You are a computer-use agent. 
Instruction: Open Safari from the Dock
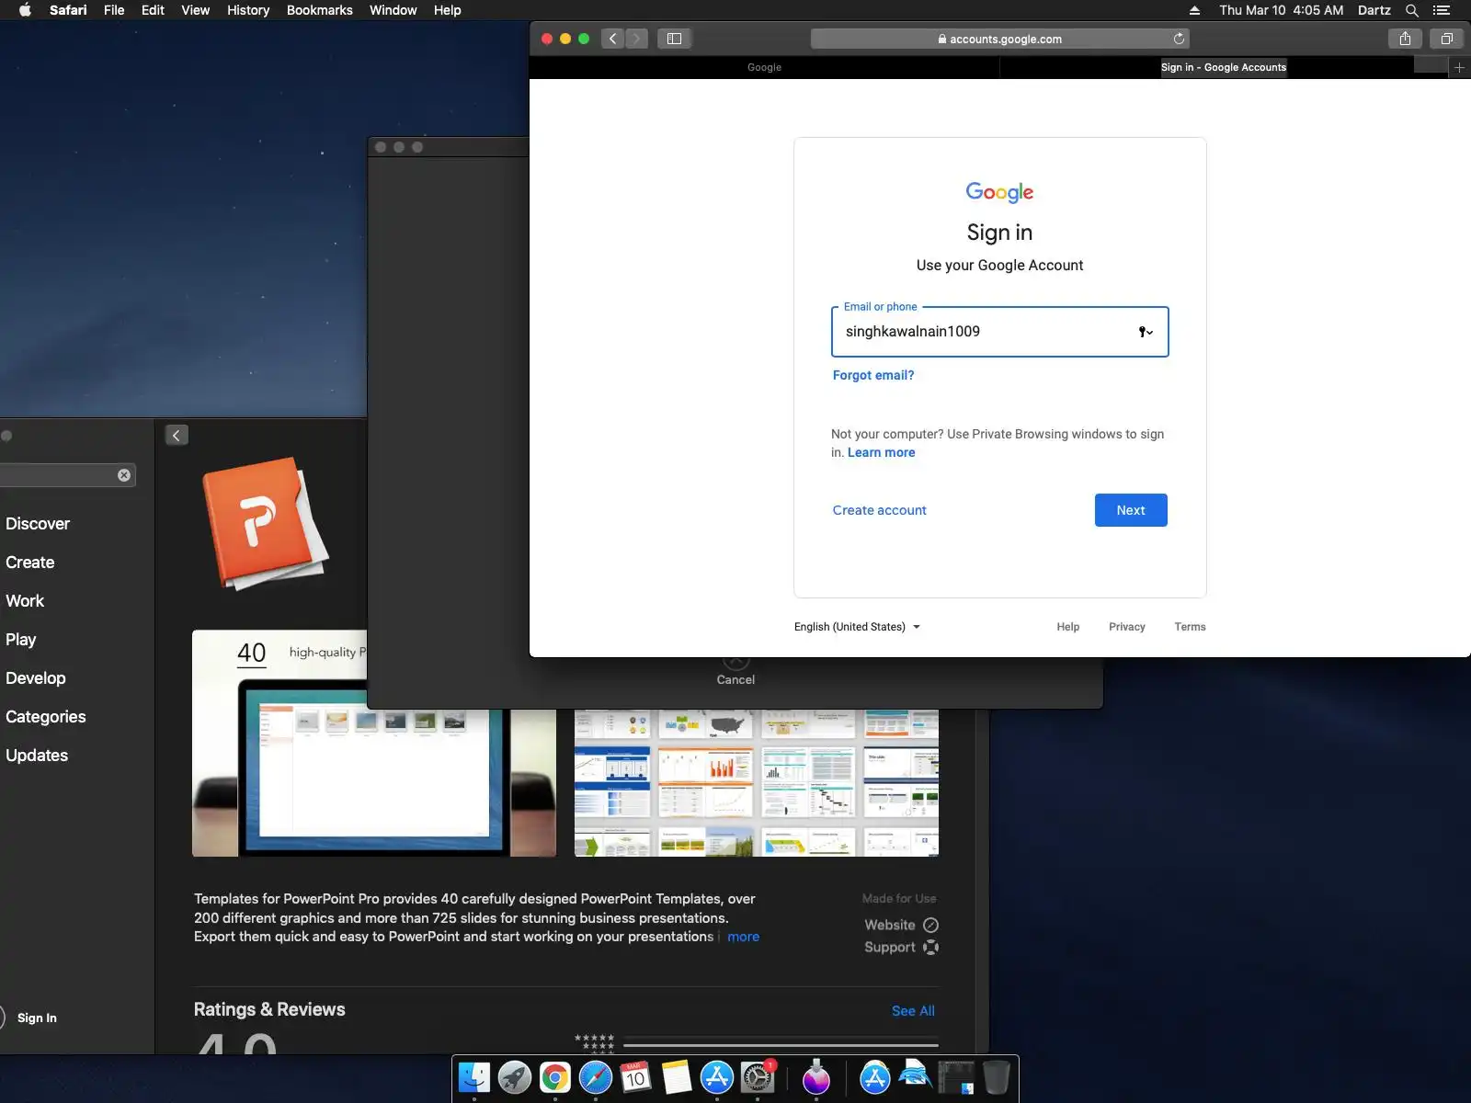[x=596, y=1077]
